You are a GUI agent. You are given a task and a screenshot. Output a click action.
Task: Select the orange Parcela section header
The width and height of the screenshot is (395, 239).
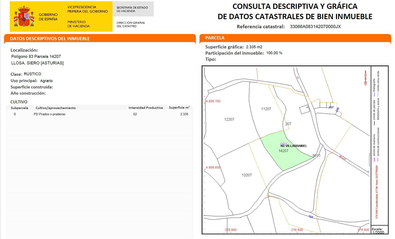(215, 38)
